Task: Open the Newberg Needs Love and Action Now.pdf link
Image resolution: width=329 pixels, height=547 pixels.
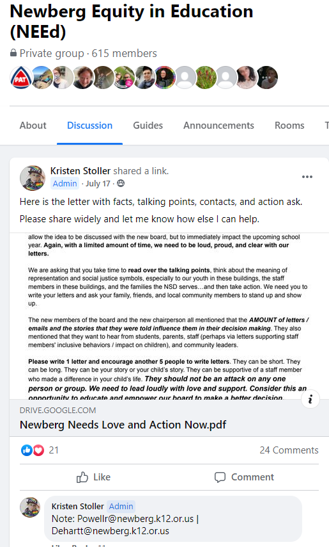Action: pos(123,425)
